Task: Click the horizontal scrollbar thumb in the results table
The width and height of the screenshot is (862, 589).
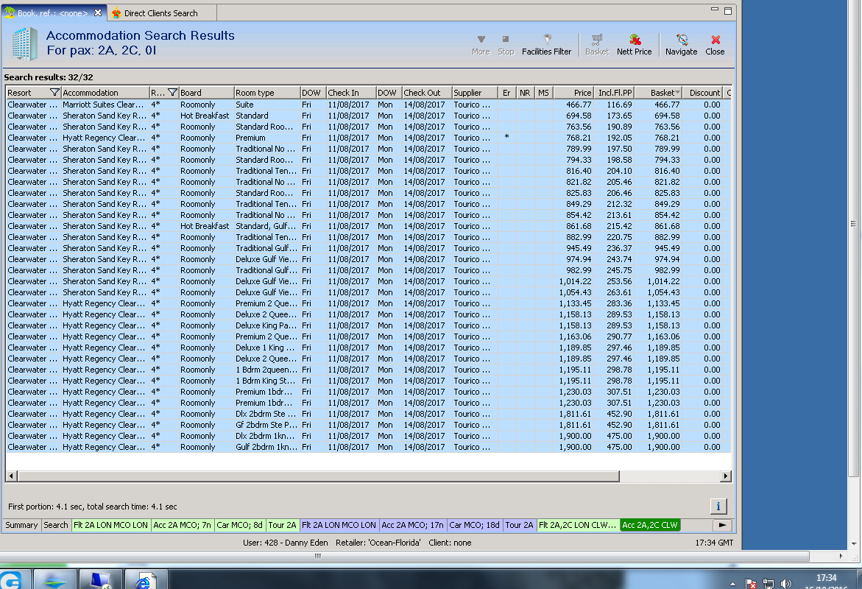Action: pos(319,476)
